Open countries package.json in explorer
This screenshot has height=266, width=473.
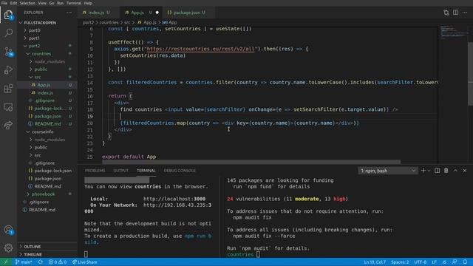click(47, 116)
